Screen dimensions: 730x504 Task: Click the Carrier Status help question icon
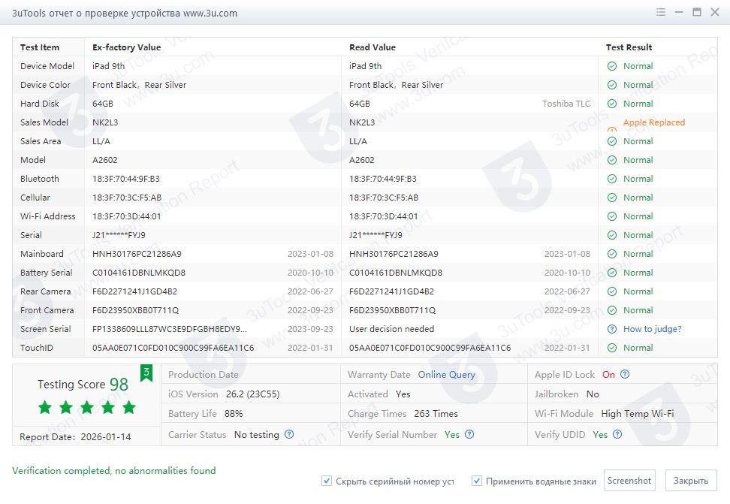pos(289,434)
